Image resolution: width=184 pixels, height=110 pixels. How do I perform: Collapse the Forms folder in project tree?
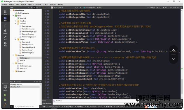click(15, 39)
